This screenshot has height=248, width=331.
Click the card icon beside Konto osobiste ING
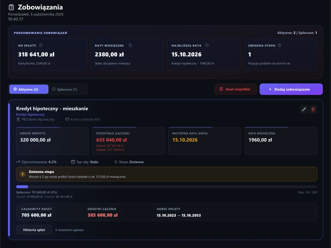click(67, 119)
